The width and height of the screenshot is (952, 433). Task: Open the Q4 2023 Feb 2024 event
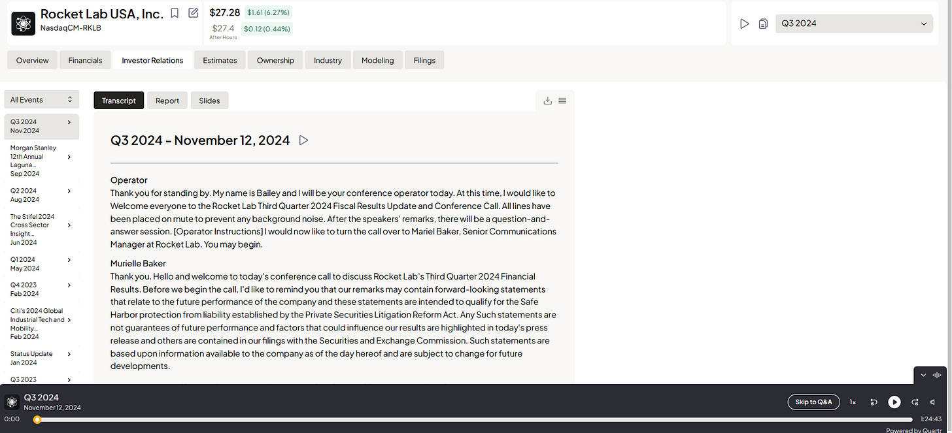point(41,289)
